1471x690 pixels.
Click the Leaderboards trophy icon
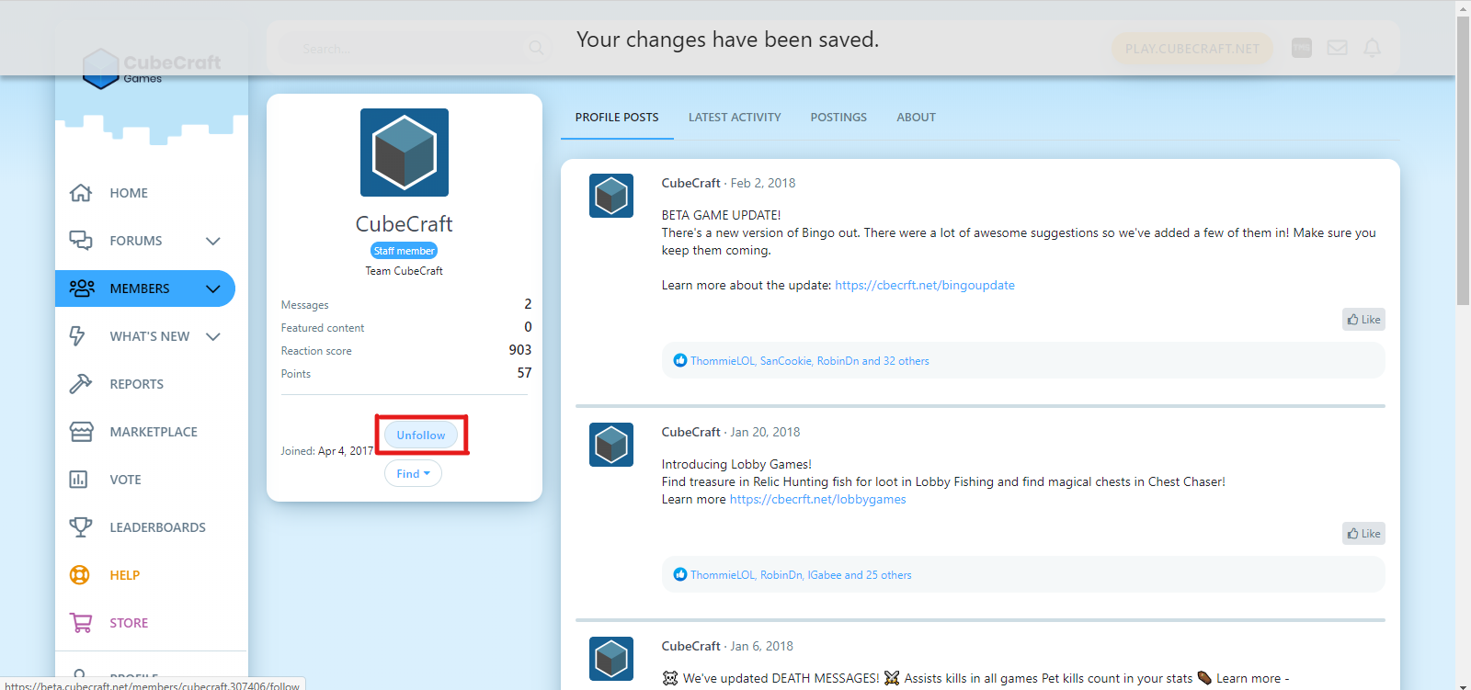pyautogui.click(x=81, y=527)
